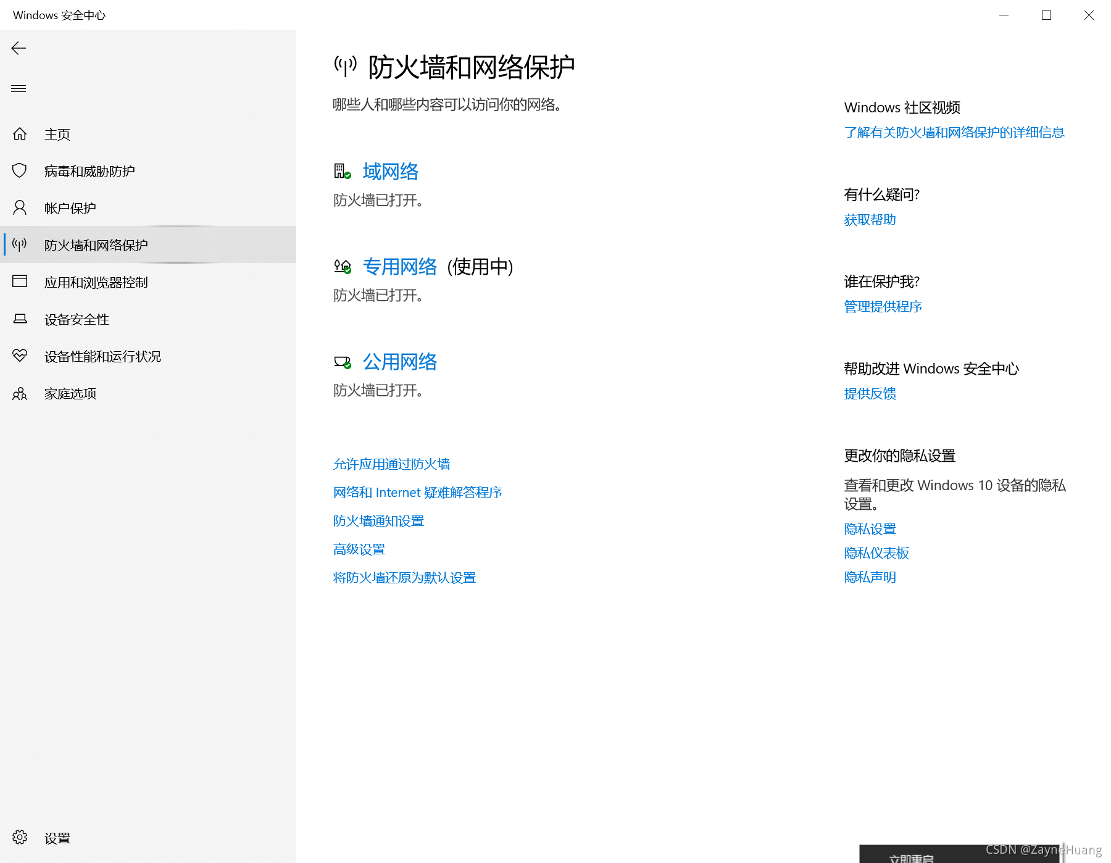Open 隐私声明 link

pyautogui.click(x=870, y=577)
